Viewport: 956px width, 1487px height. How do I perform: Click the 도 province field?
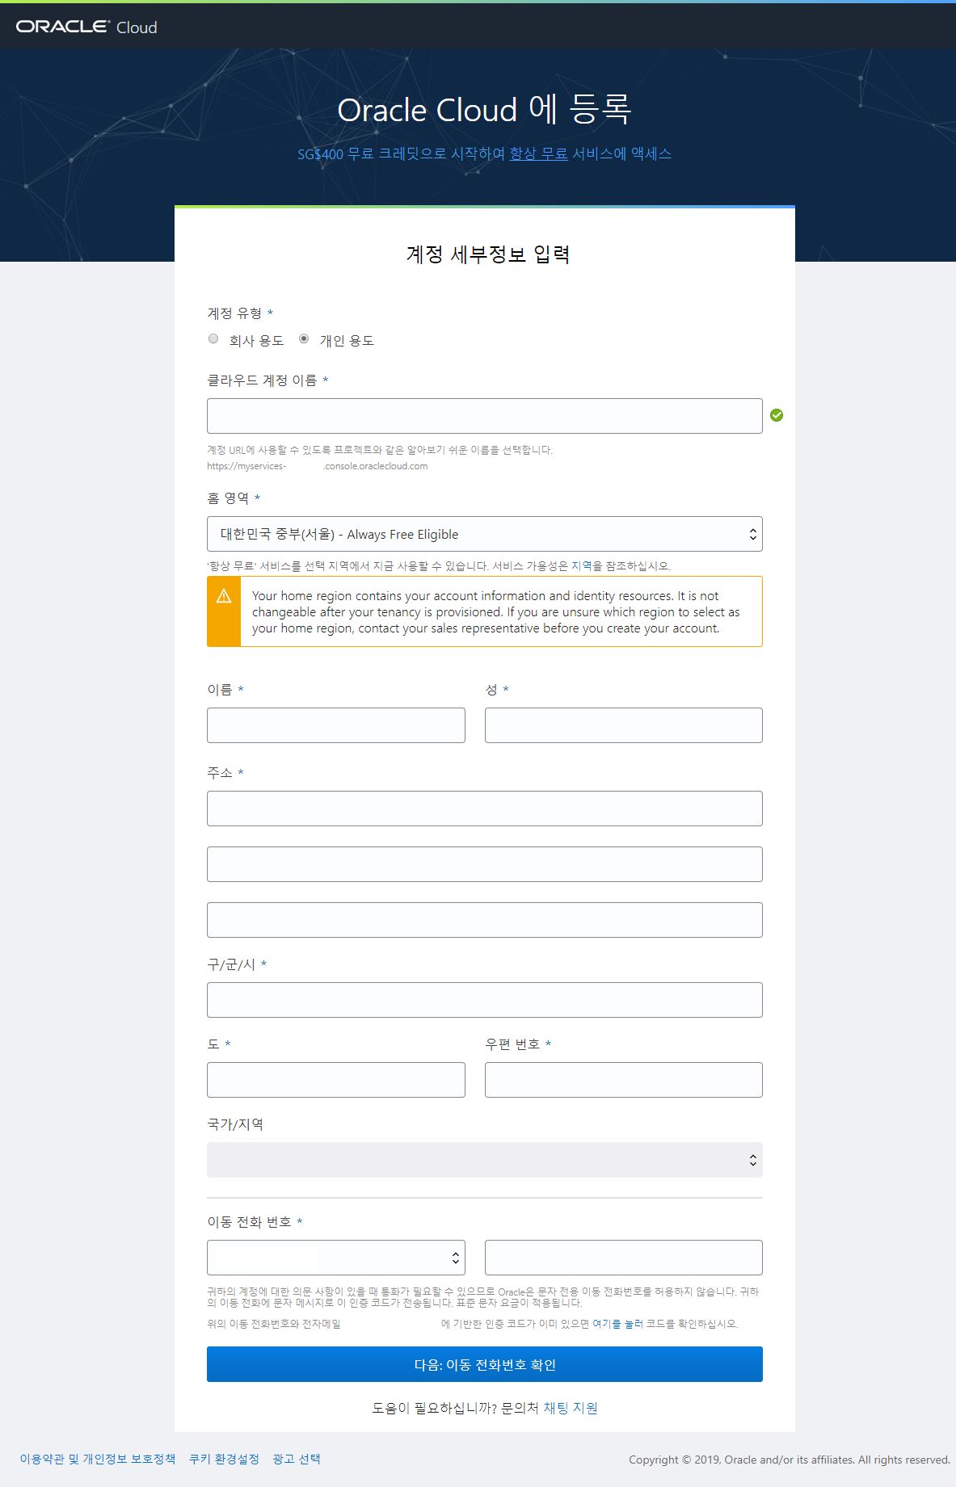(x=336, y=1080)
